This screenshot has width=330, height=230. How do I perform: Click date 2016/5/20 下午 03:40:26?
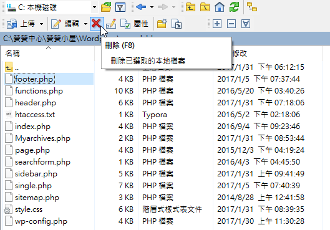pyautogui.click(x=261, y=91)
